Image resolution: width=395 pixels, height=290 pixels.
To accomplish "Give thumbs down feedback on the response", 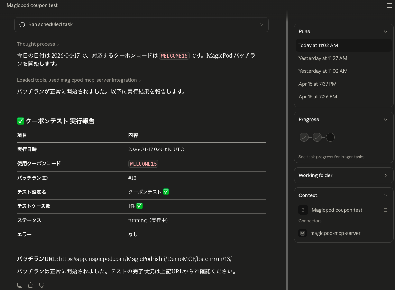I will click(x=42, y=285).
